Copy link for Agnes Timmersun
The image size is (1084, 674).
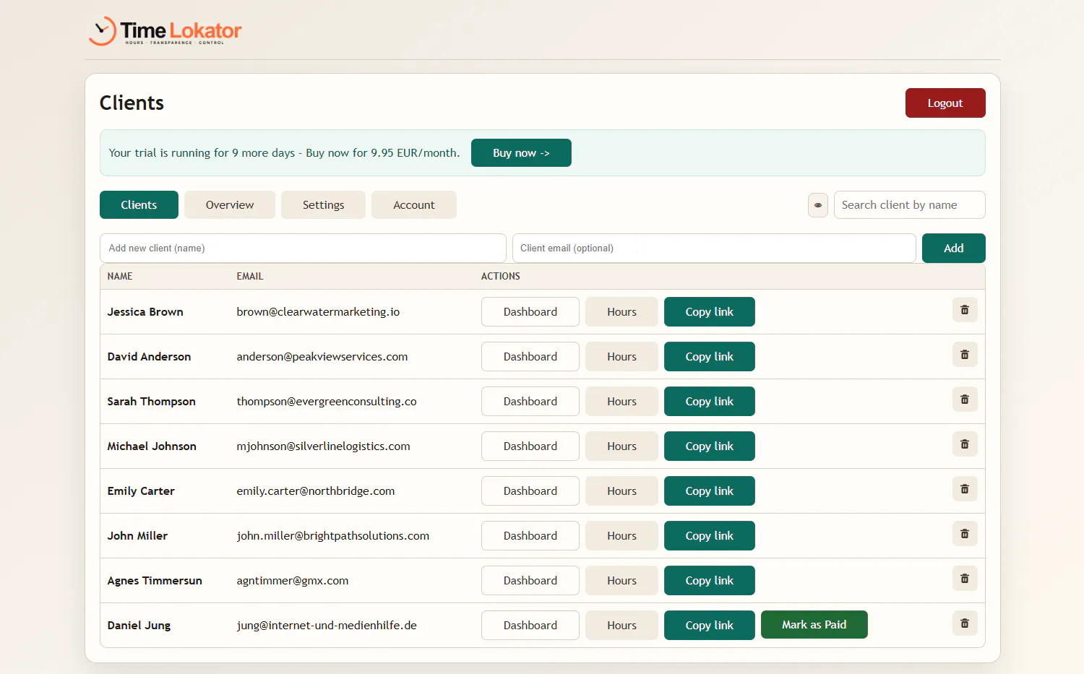coord(710,580)
